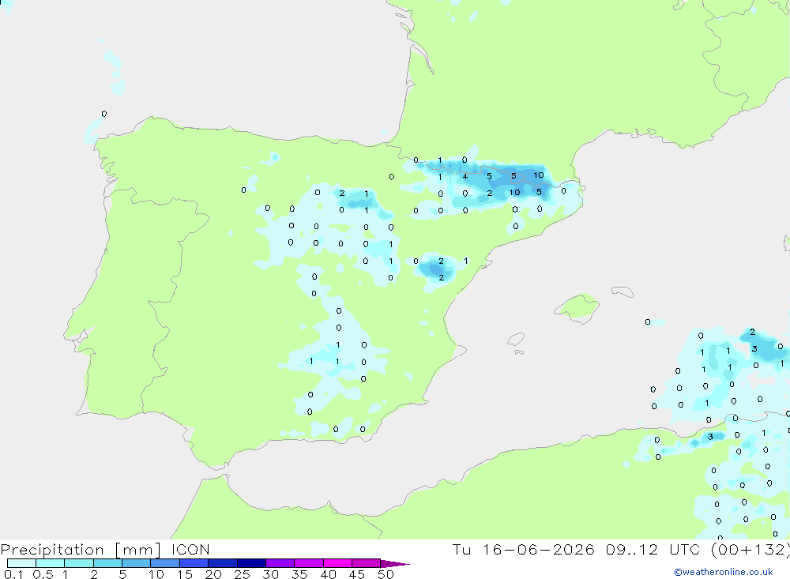Image resolution: width=790 pixels, height=579 pixels.
Task: Click the legend tick label '25'
Action: 242,574
